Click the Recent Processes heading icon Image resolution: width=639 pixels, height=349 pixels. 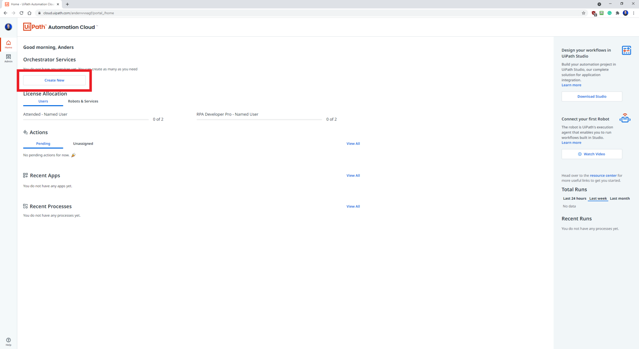[26, 206]
